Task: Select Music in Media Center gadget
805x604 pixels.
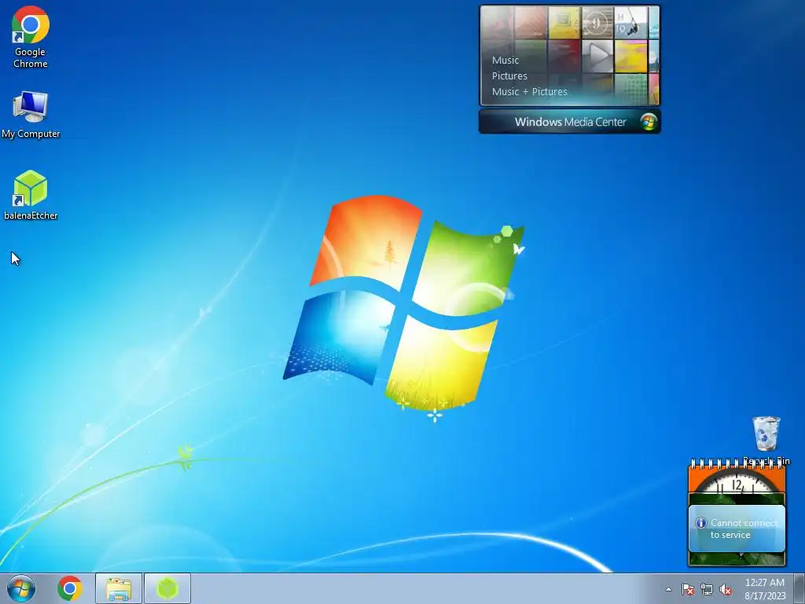Action: [x=505, y=60]
